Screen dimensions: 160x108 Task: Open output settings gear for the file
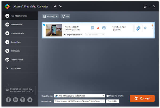click(x=145, y=28)
